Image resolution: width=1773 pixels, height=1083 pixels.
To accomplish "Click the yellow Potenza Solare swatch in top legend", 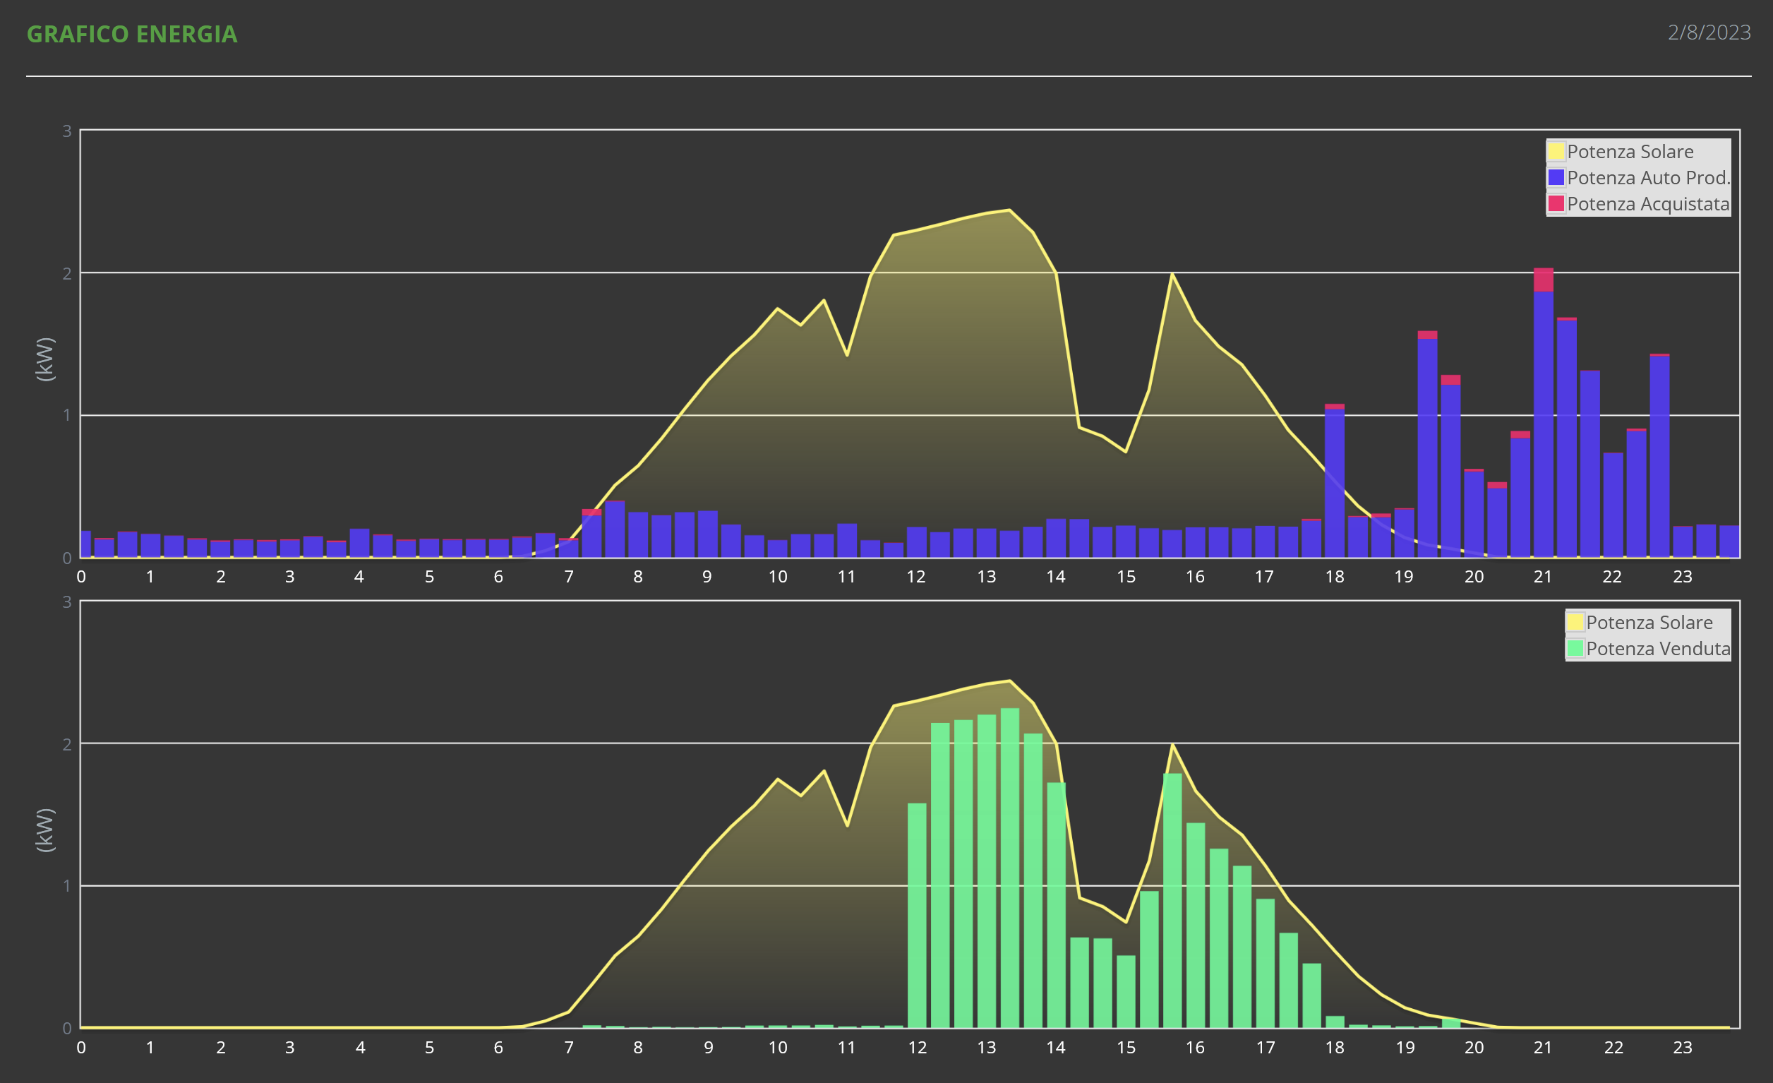I will tap(1556, 152).
